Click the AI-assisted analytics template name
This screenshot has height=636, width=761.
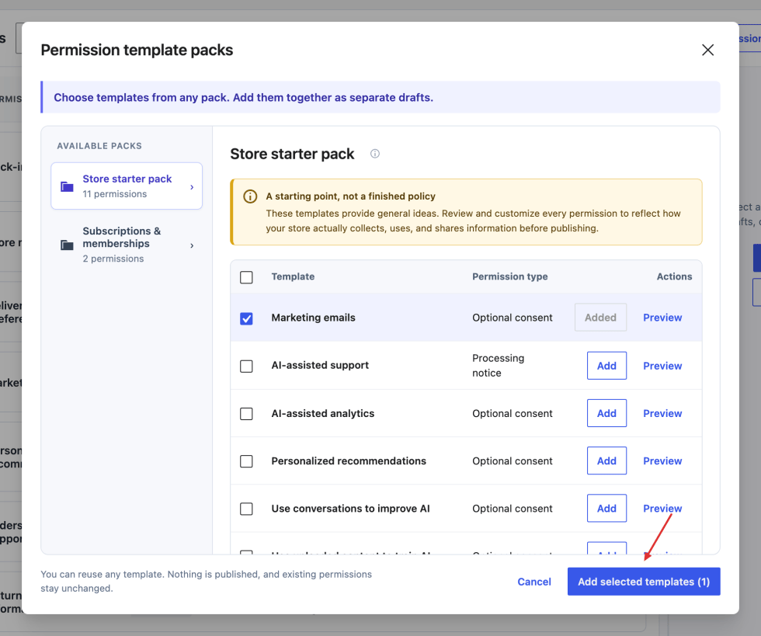click(323, 413)
